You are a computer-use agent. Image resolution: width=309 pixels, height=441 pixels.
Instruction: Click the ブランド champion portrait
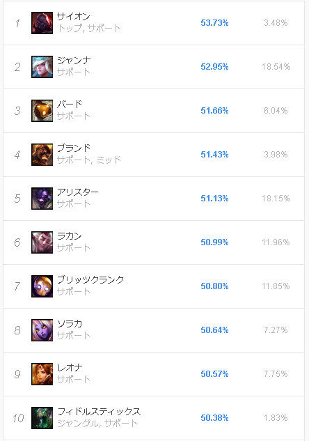[42, 155]
